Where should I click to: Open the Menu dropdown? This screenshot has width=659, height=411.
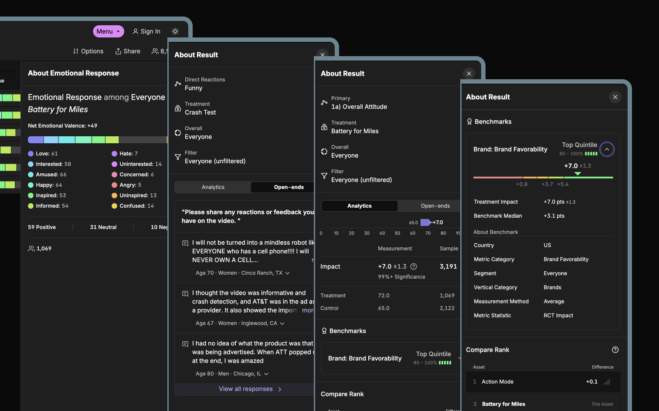108,31
